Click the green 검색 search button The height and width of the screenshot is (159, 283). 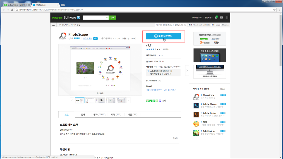click(112, 18)
